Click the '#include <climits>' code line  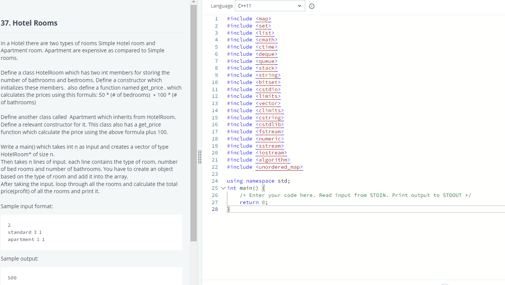[255, 111]
